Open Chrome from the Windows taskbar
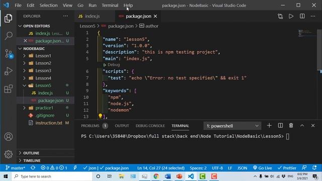The width and height of the screenshot is (322, 181). (156, 176)
